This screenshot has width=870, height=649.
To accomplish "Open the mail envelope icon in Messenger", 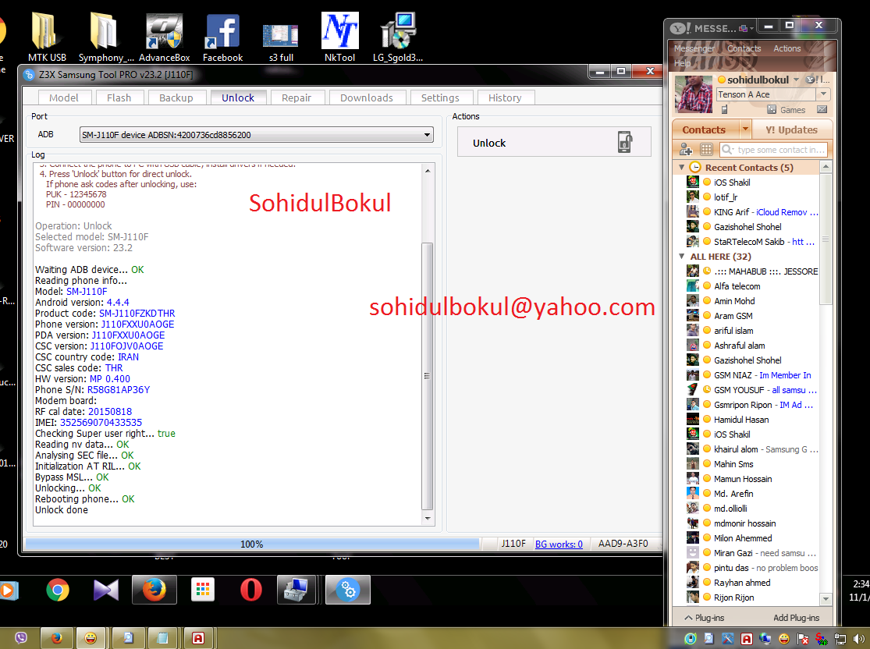I will click(822, 109).
